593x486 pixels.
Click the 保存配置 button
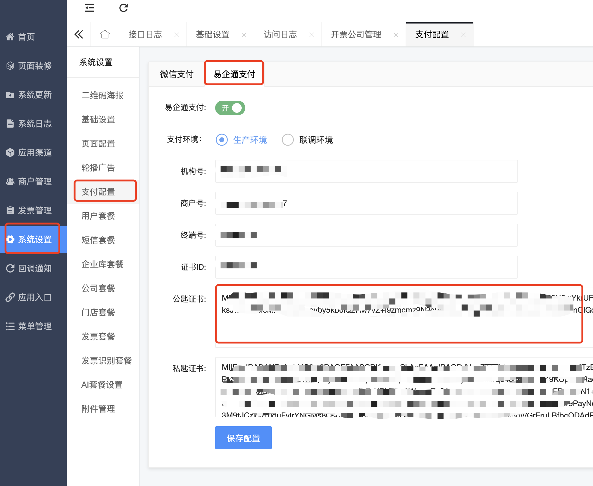point(243,438)
